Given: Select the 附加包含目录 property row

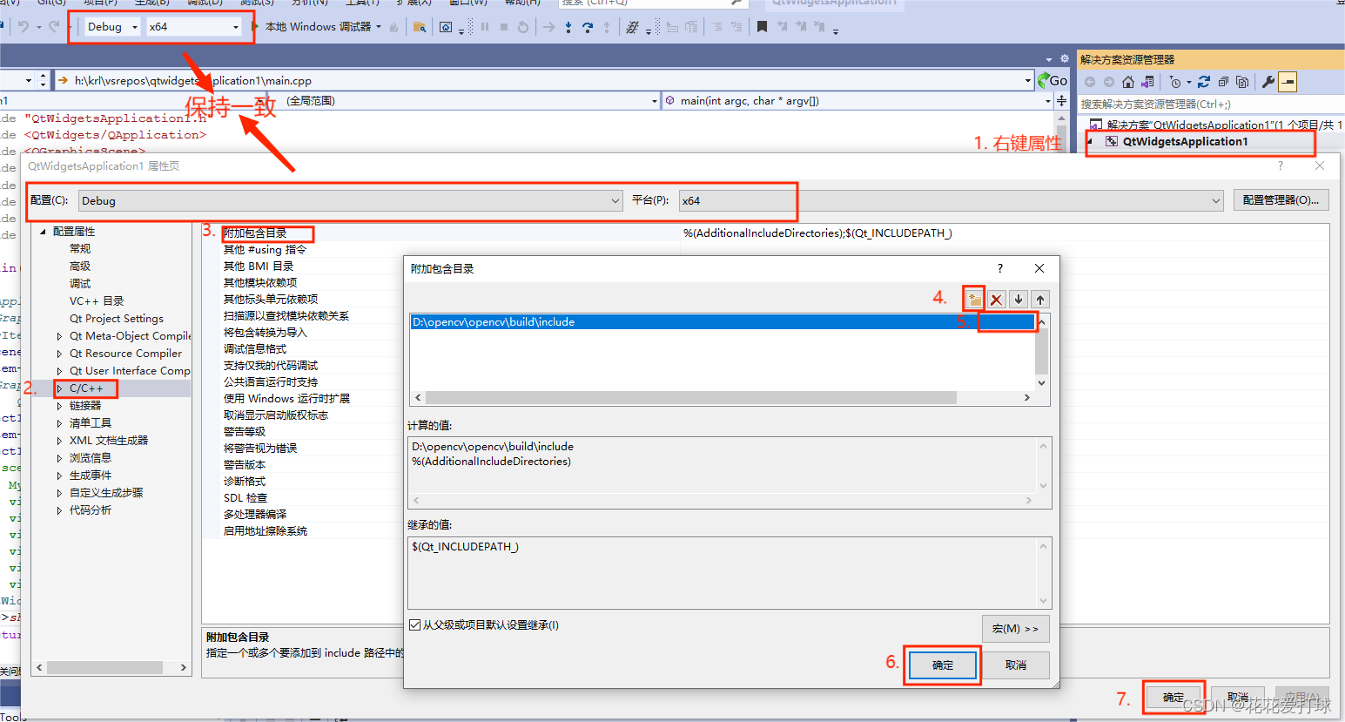Looking at the screenshot, I should (x=766, y=233).
